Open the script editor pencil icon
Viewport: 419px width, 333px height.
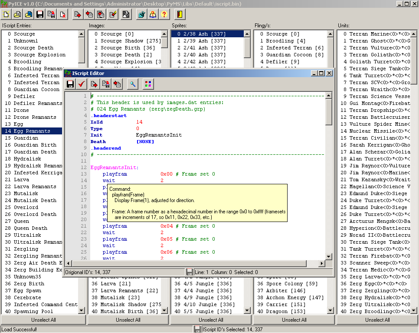point(113,14)
